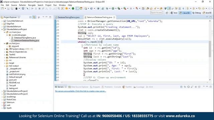Open the Search menu
Viewport: 214px width, 120px height.
click(x=40, y=5)
